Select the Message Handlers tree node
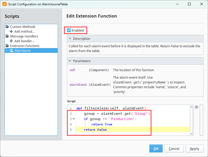 coord(24,36)
